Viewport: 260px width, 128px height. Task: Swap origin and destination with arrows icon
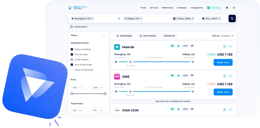tap(119, 18)
